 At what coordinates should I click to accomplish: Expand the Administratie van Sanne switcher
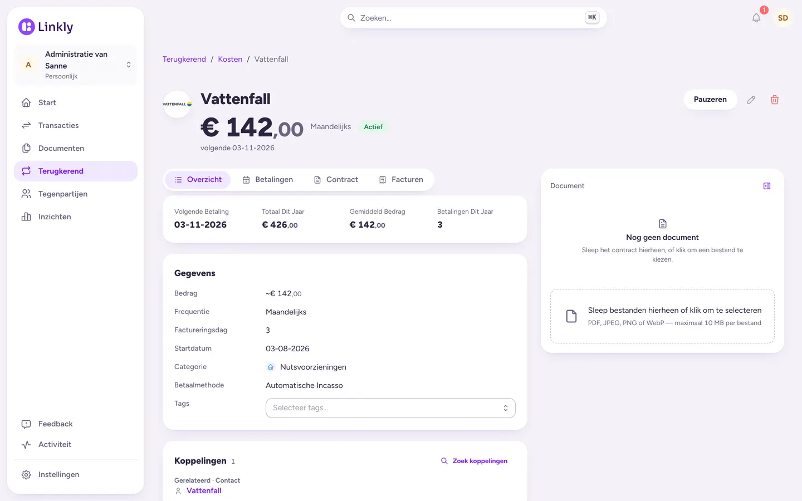pyautogui.click(x=76, y=65)
